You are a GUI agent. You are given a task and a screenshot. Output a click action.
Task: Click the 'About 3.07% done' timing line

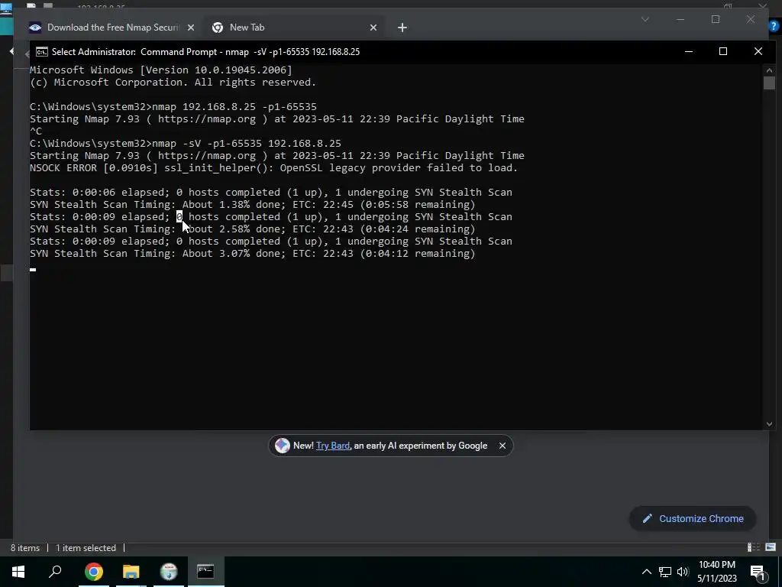point(252,254)
